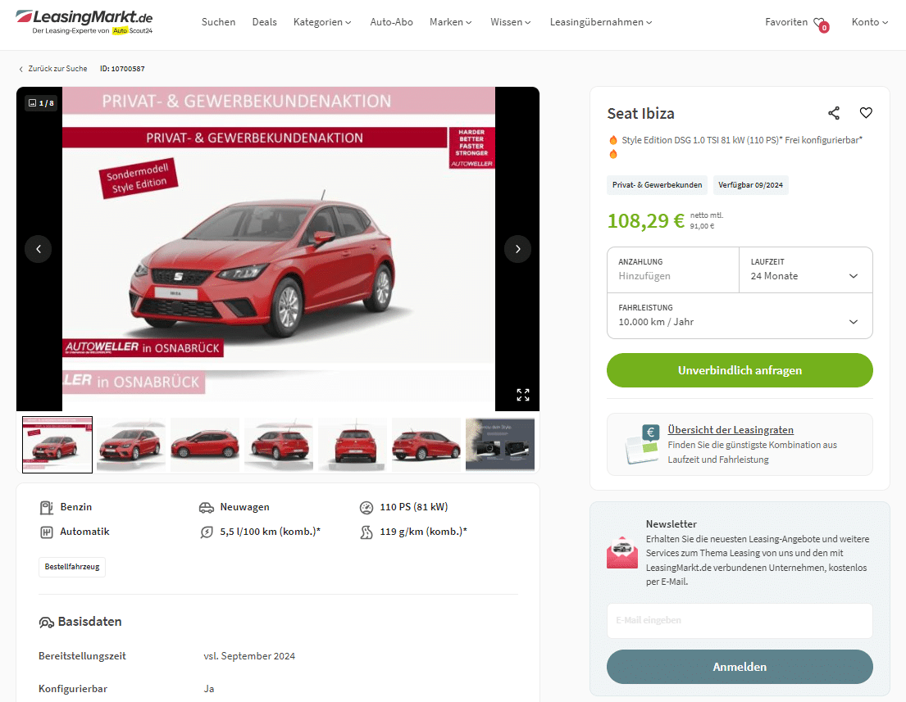
Task: Expand the Kategorien menu
Action: pos(322,22)
